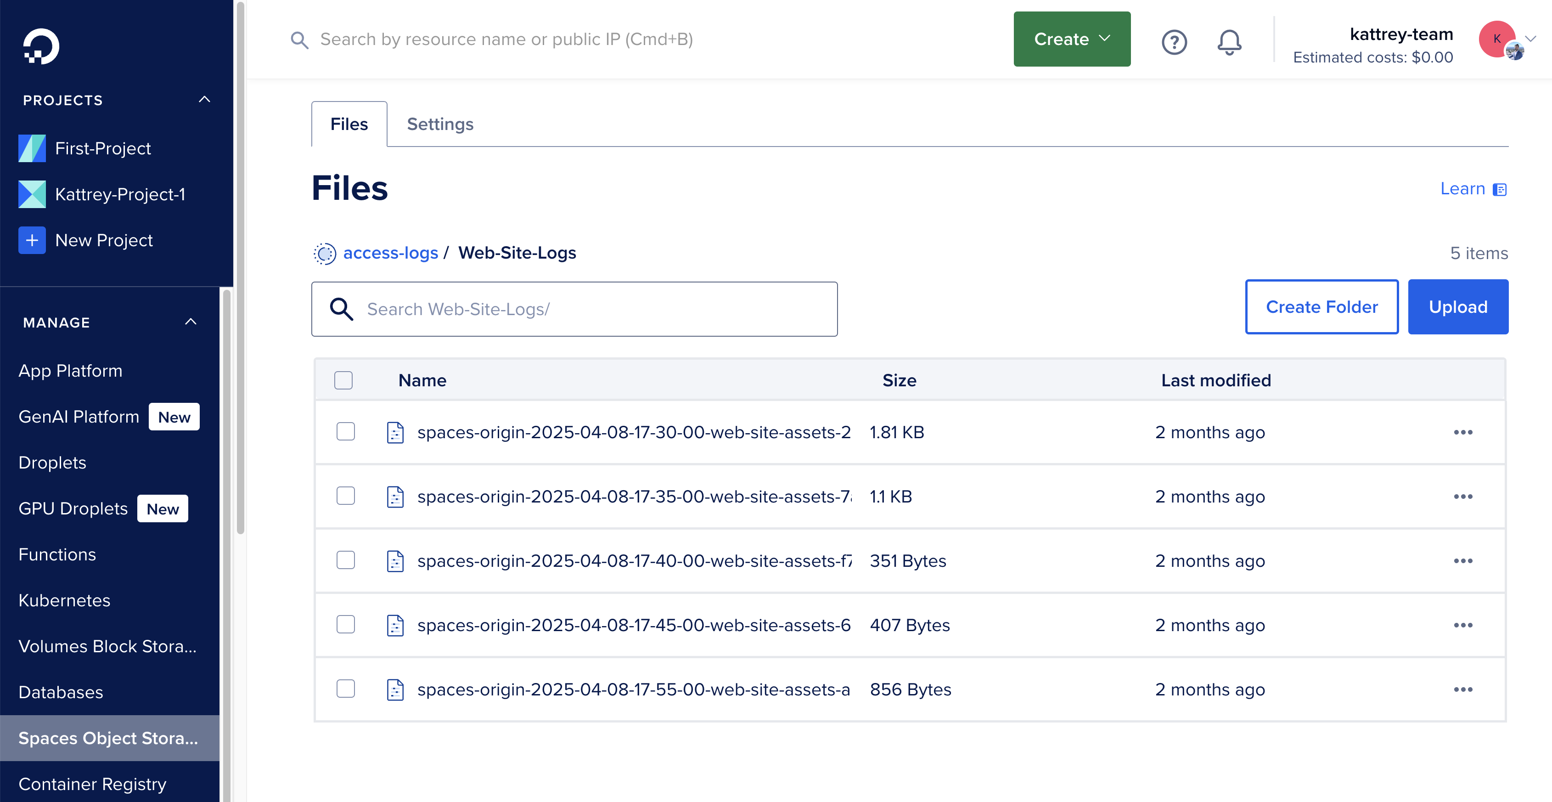Open the notifications bell
This screenshot has width=1552, height=802.
click(1230, 42)
